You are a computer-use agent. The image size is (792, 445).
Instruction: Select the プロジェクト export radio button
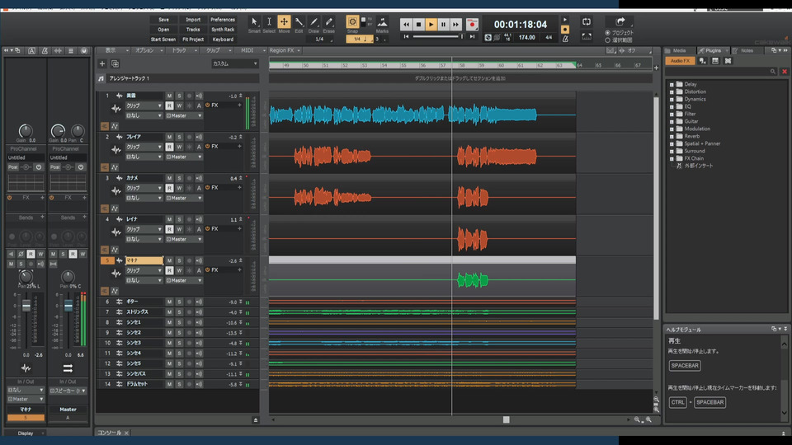(608, 32)
